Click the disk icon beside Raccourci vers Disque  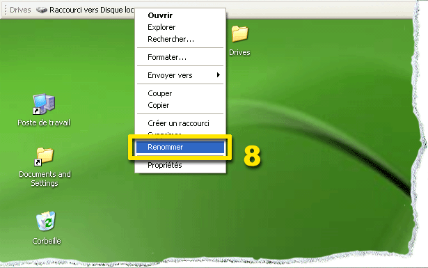(x=42, y=10)
